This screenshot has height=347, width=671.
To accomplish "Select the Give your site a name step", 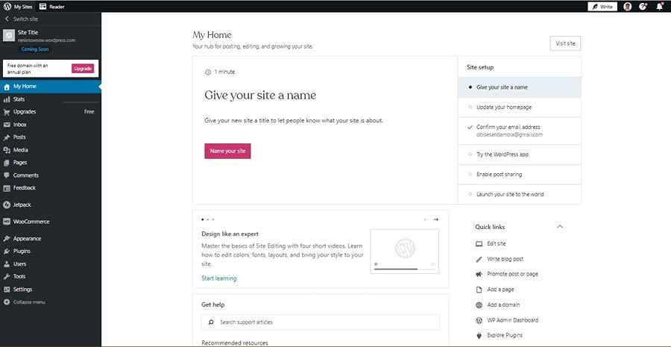I will (x=520, y=87).
